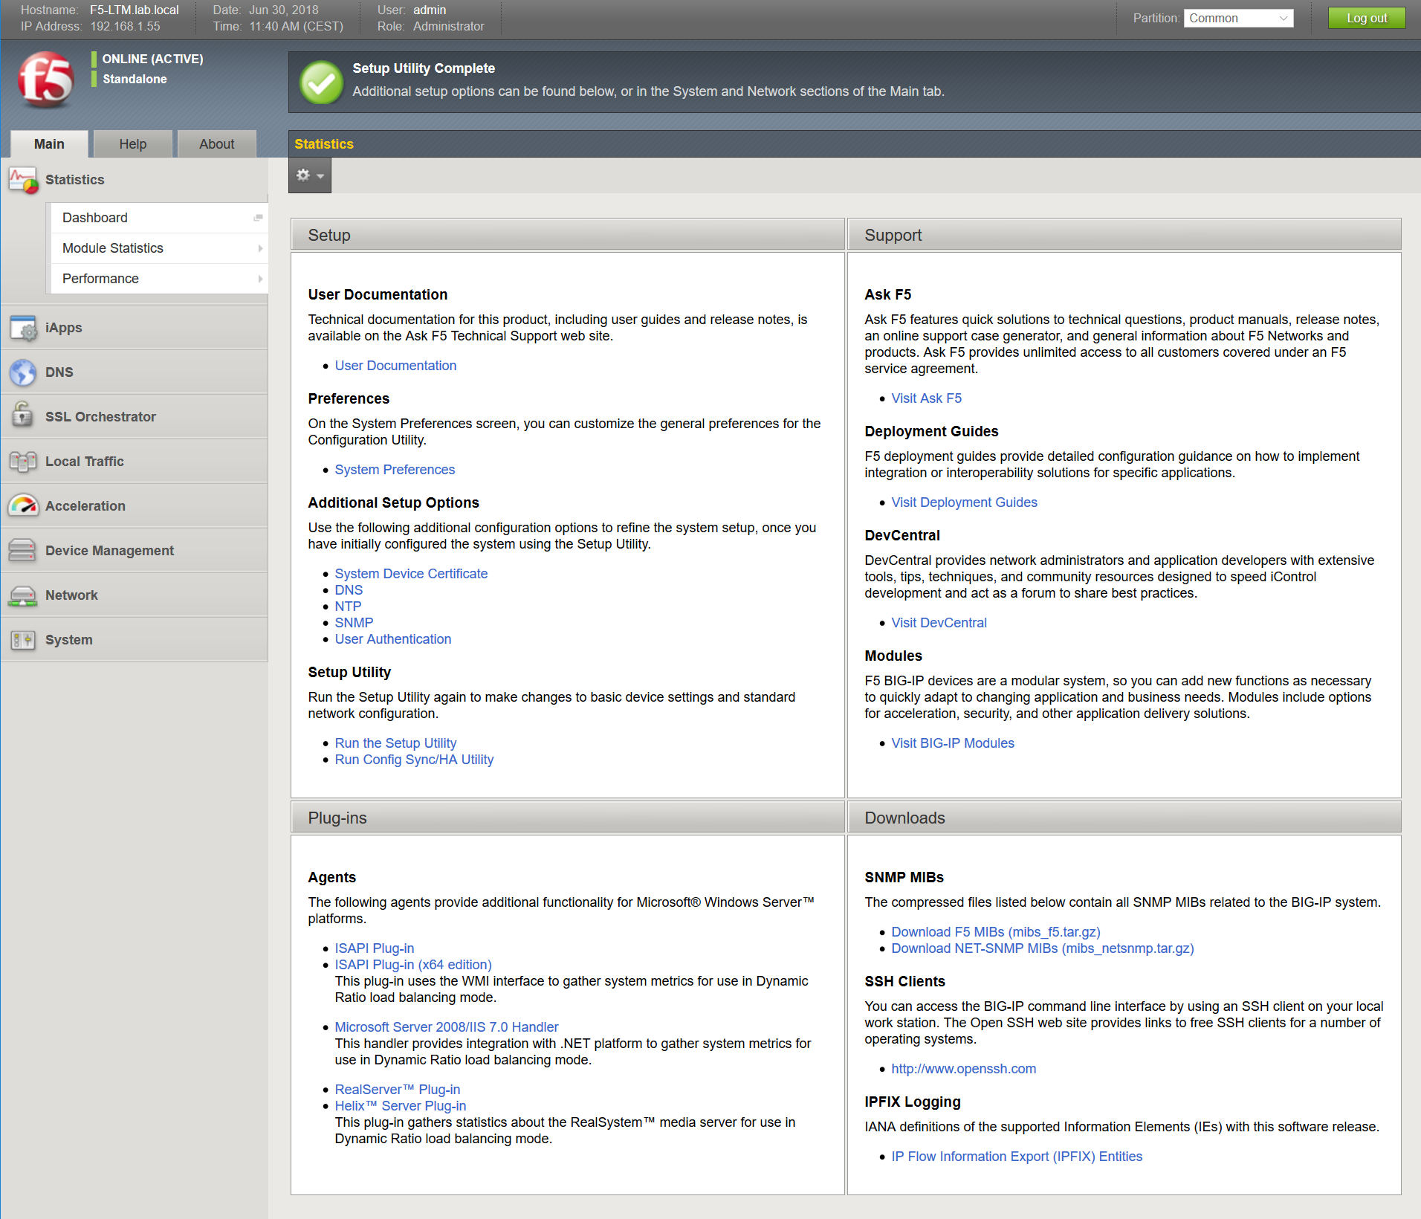Open IP Flow Information Export (IPFIX) Entities link
The image size is (1421, 1219).
[x=1017, y=1157]
